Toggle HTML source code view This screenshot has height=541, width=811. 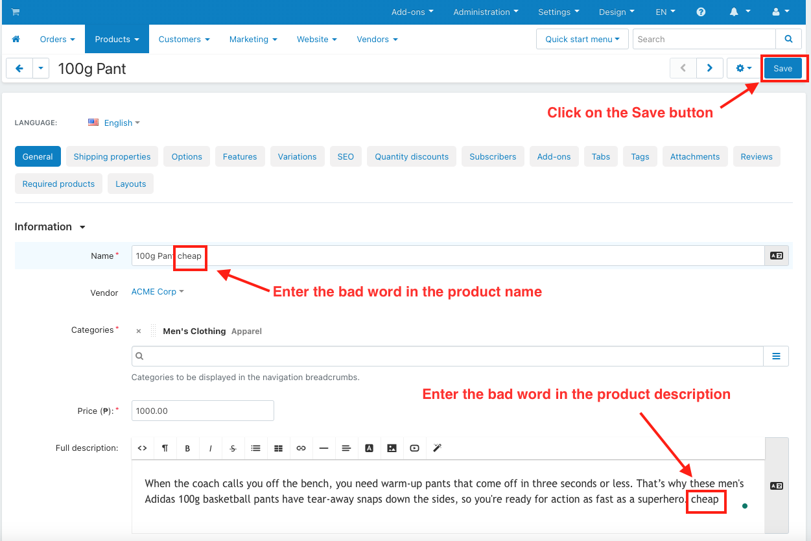point(142,448)
